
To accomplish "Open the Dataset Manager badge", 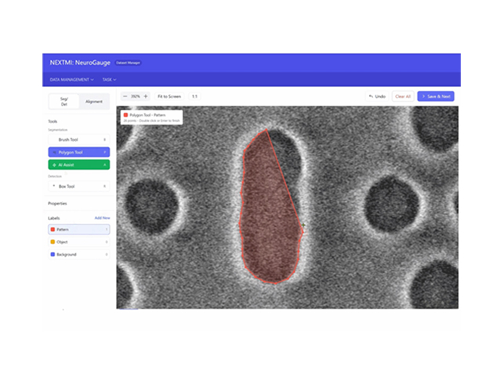I will [128, 62].
